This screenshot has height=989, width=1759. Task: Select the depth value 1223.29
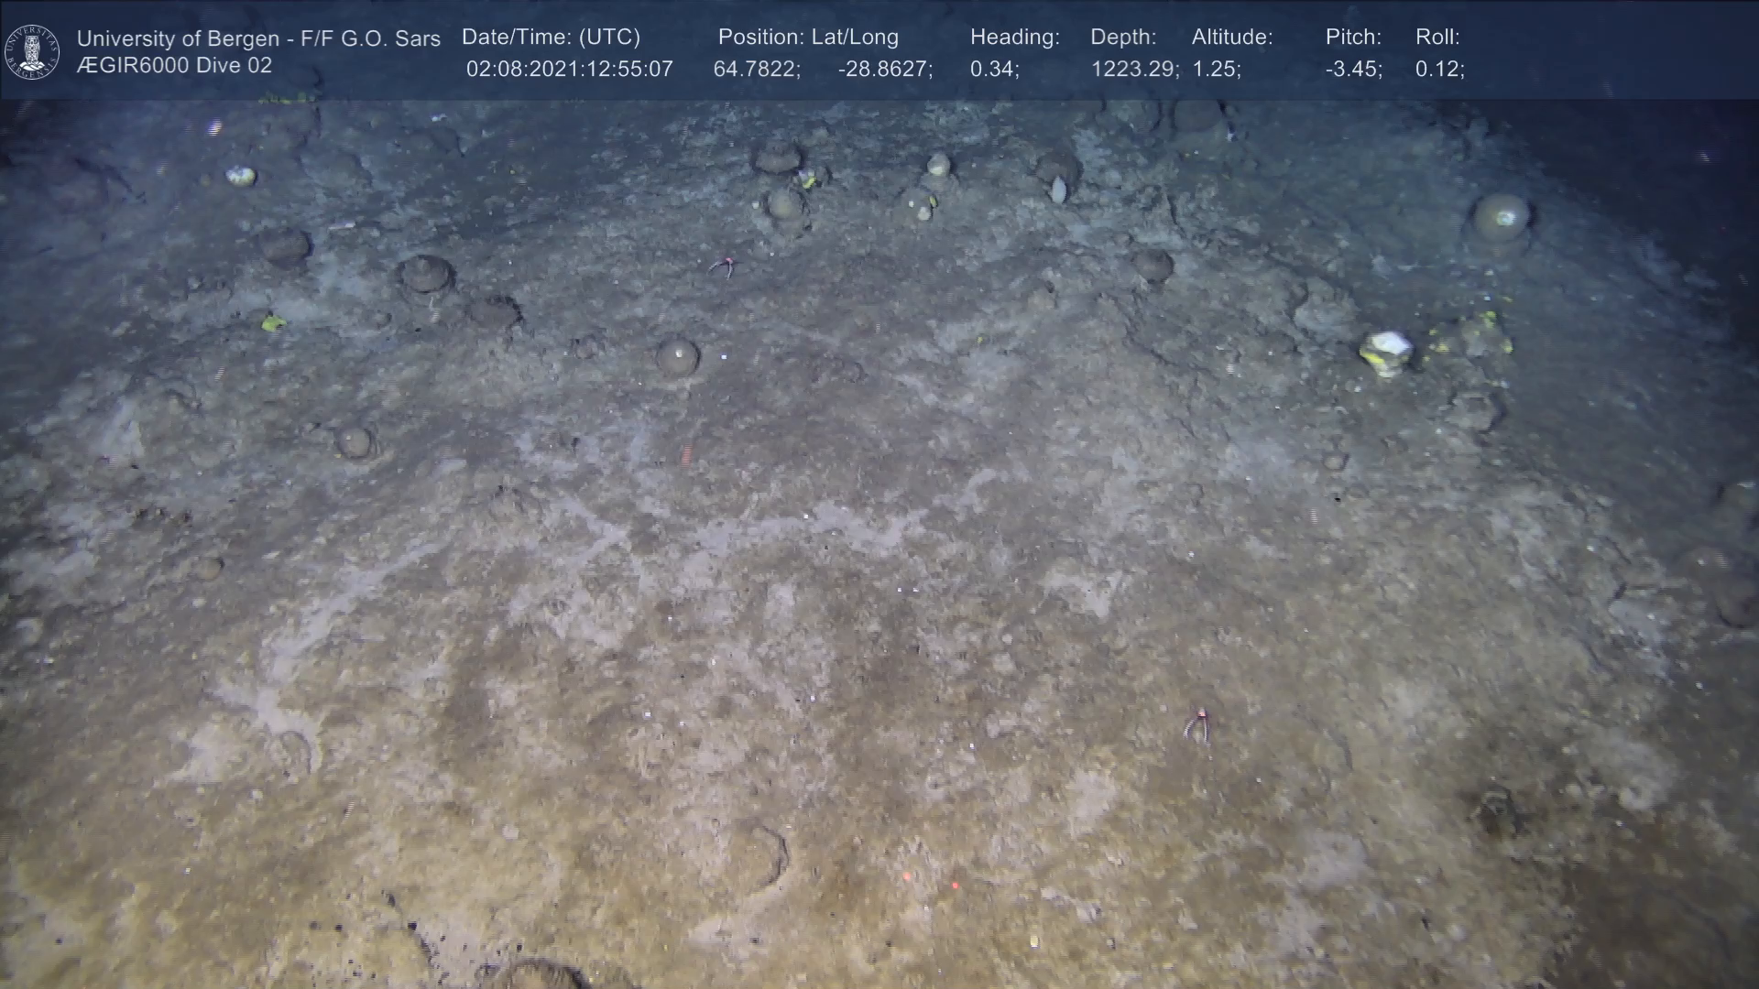(x=1134, y=70)
